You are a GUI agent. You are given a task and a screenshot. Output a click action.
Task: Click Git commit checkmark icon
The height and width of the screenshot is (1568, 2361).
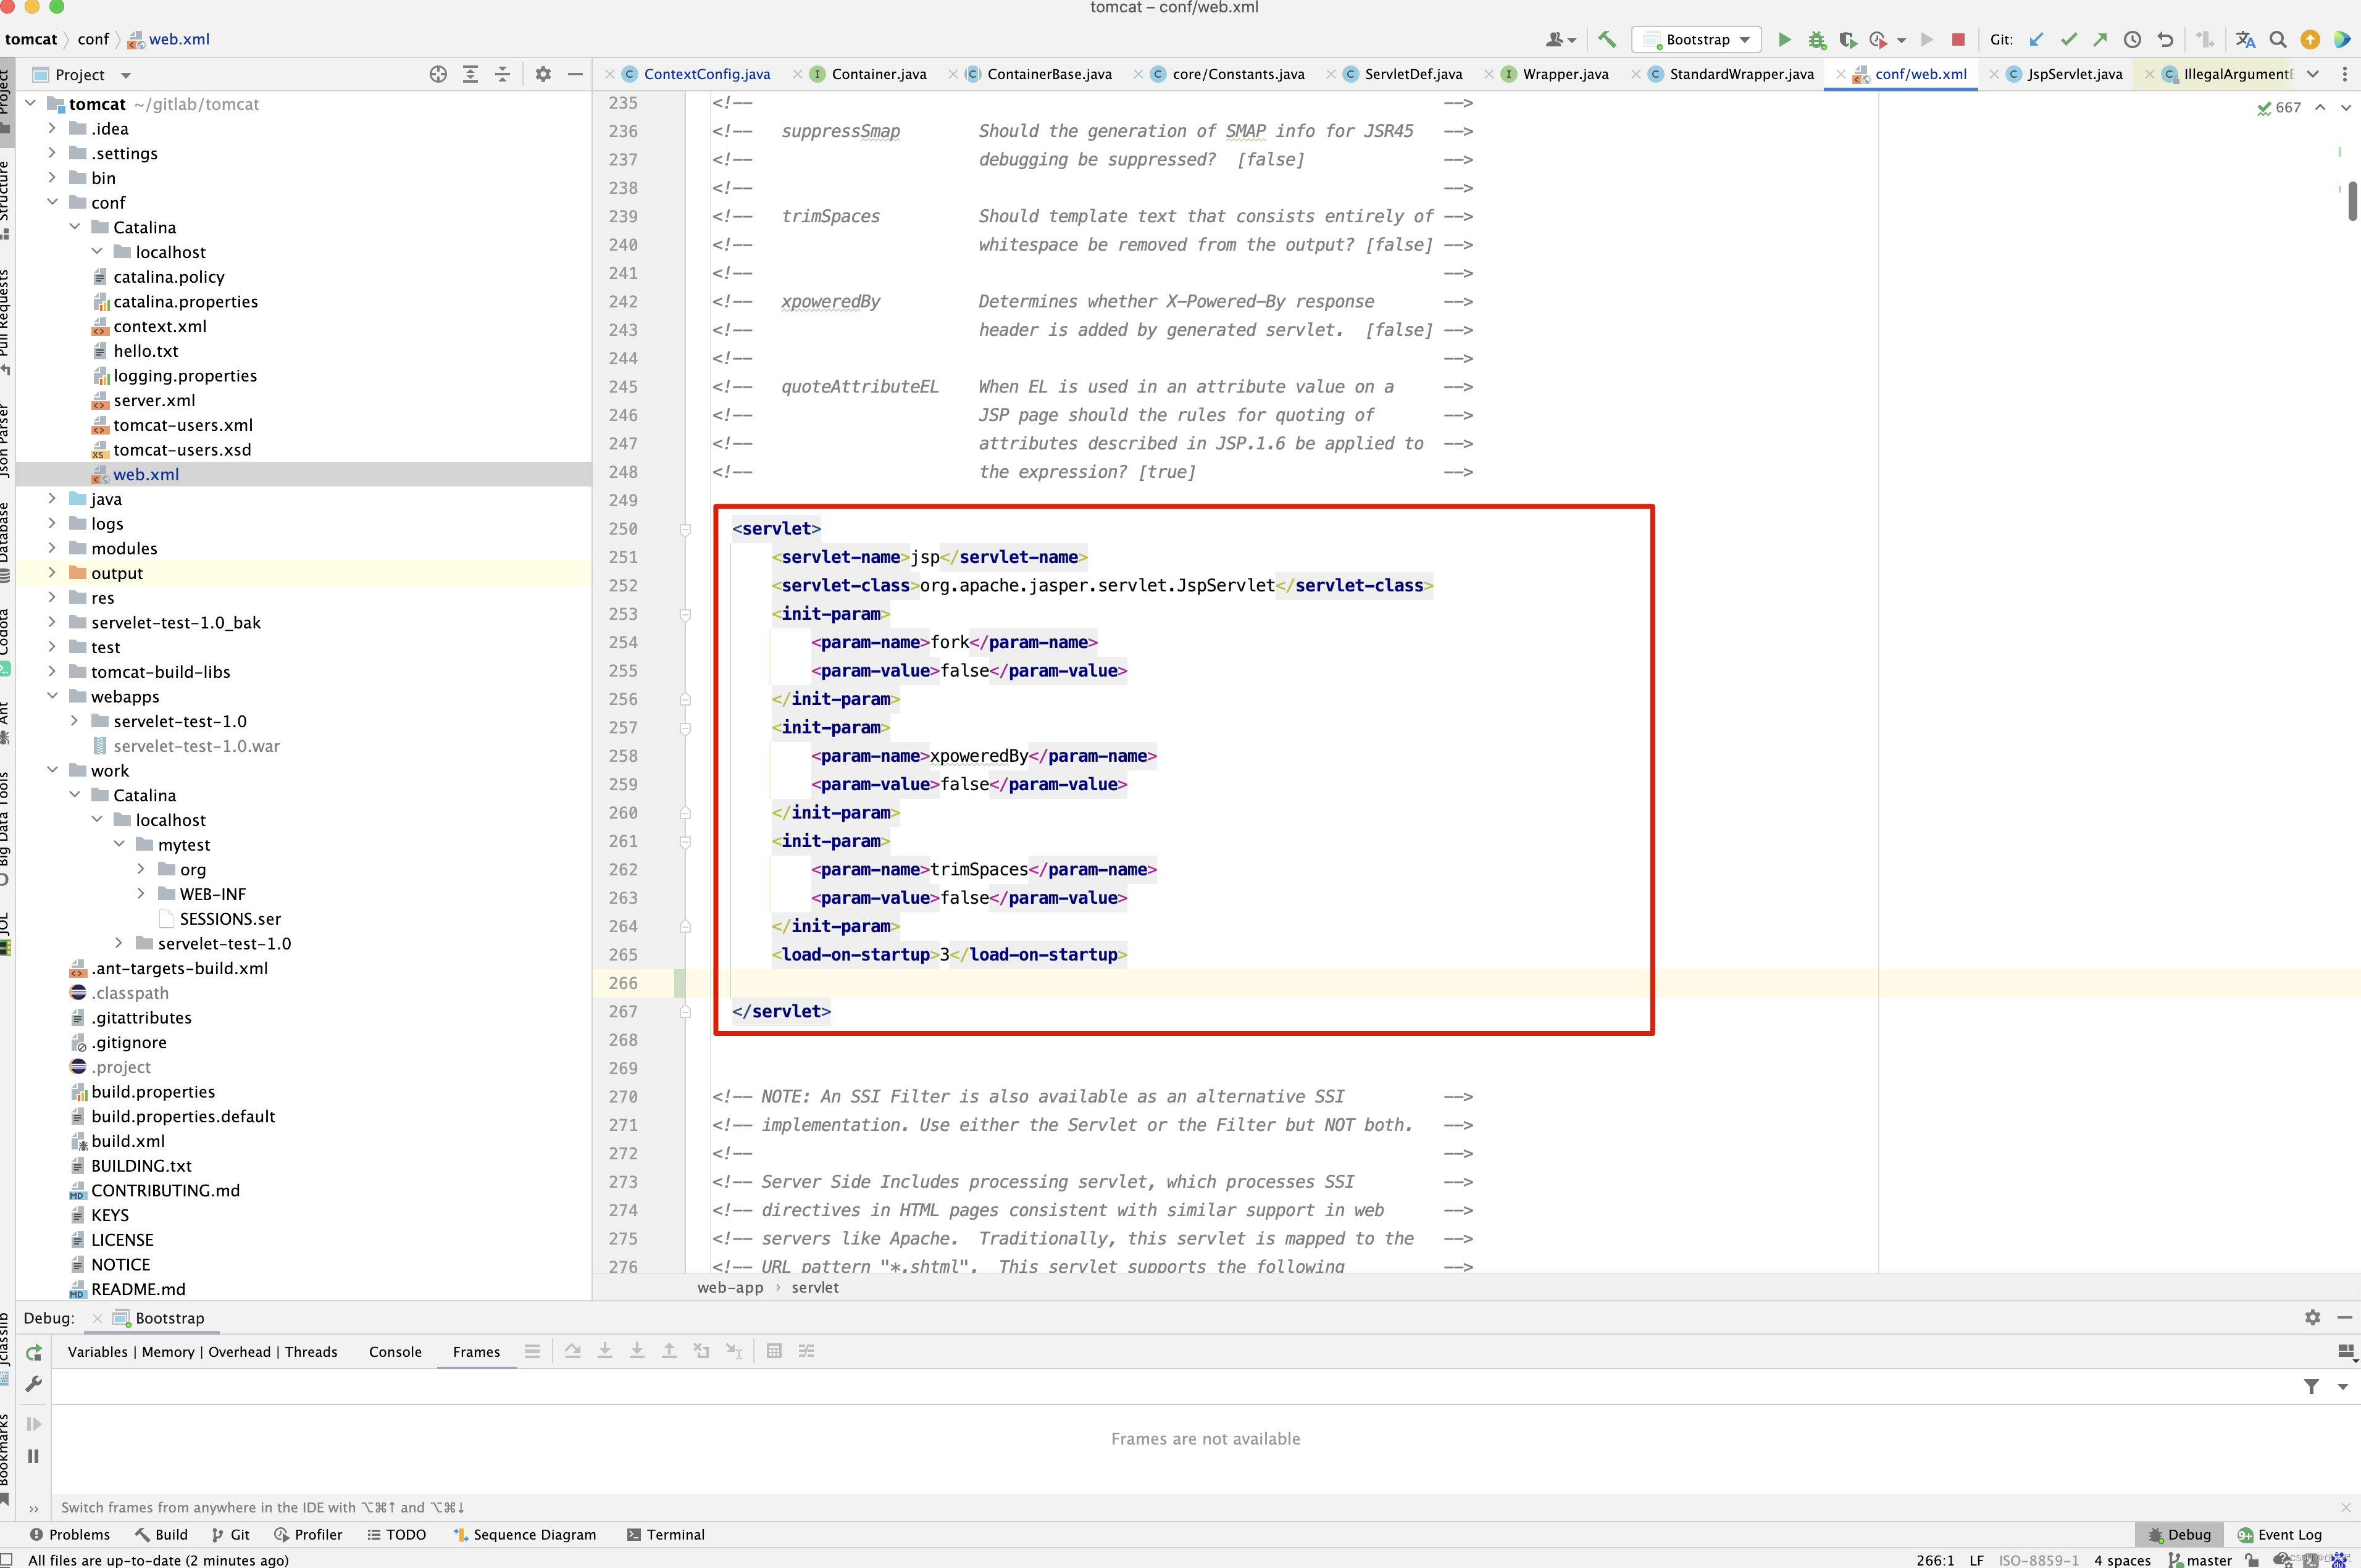[2068, 39]
